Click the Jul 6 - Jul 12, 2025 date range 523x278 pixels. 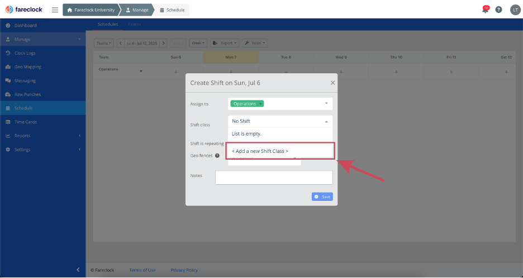coord(142,43)
